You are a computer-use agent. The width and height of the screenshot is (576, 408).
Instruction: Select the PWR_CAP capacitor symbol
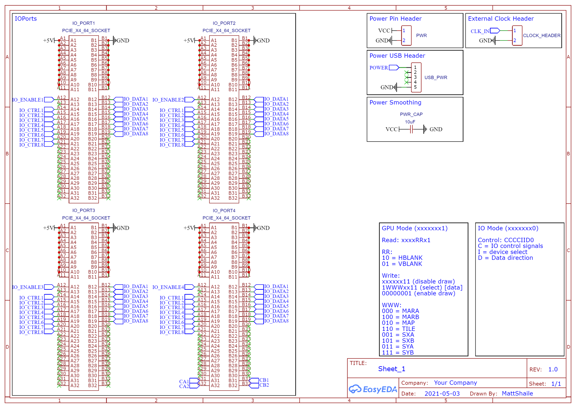[x=411, y=129]
